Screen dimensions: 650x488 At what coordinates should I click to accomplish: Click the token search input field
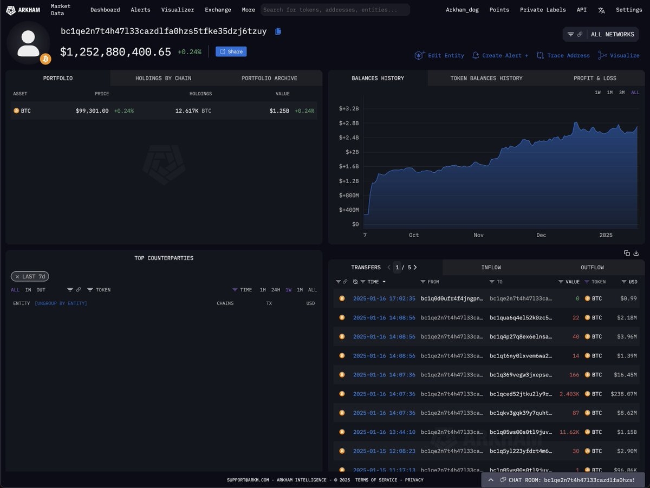pos(335,10)
